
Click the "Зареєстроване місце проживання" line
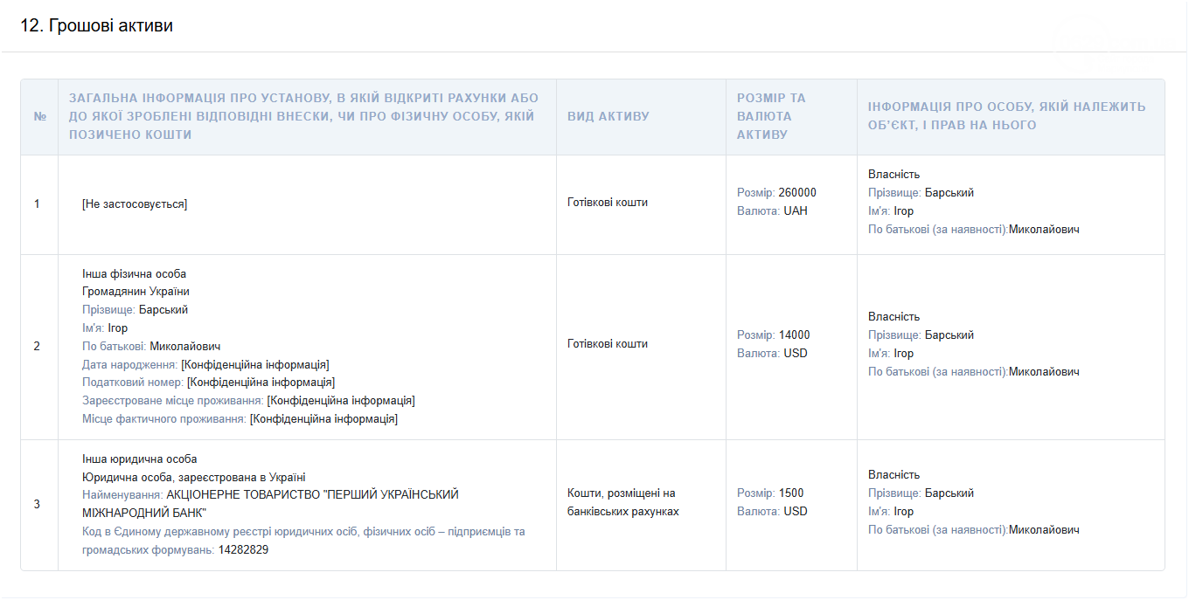[x=248, y=401]
